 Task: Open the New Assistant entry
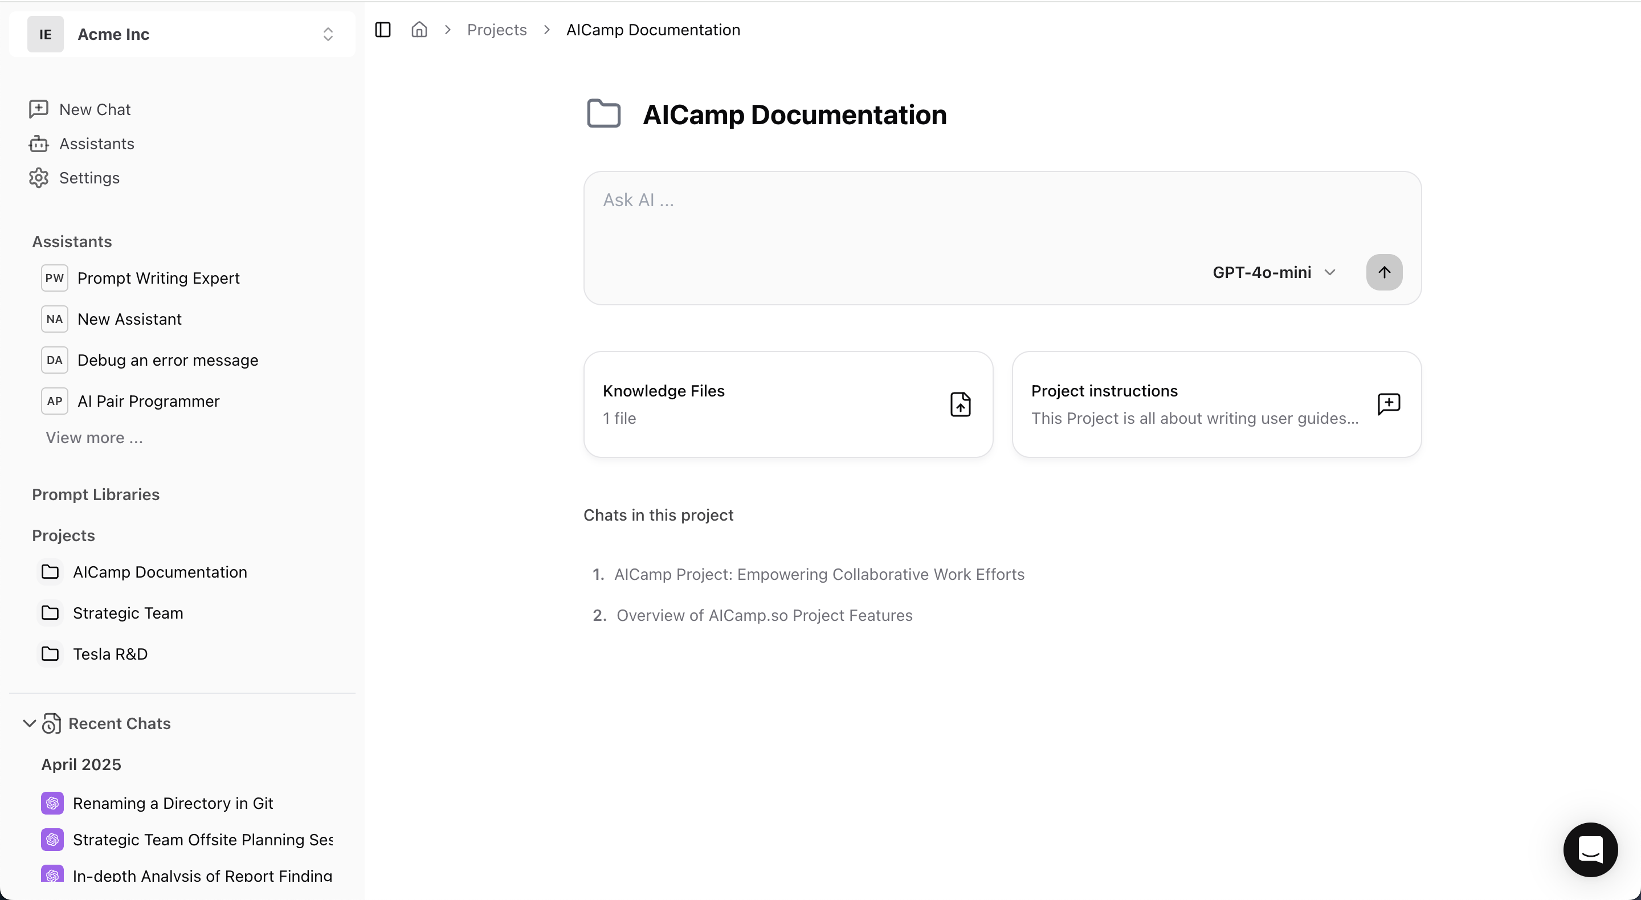click(129, 318)
